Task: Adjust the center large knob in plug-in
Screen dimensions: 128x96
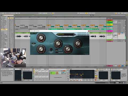Action: click(x=58, y=43)
